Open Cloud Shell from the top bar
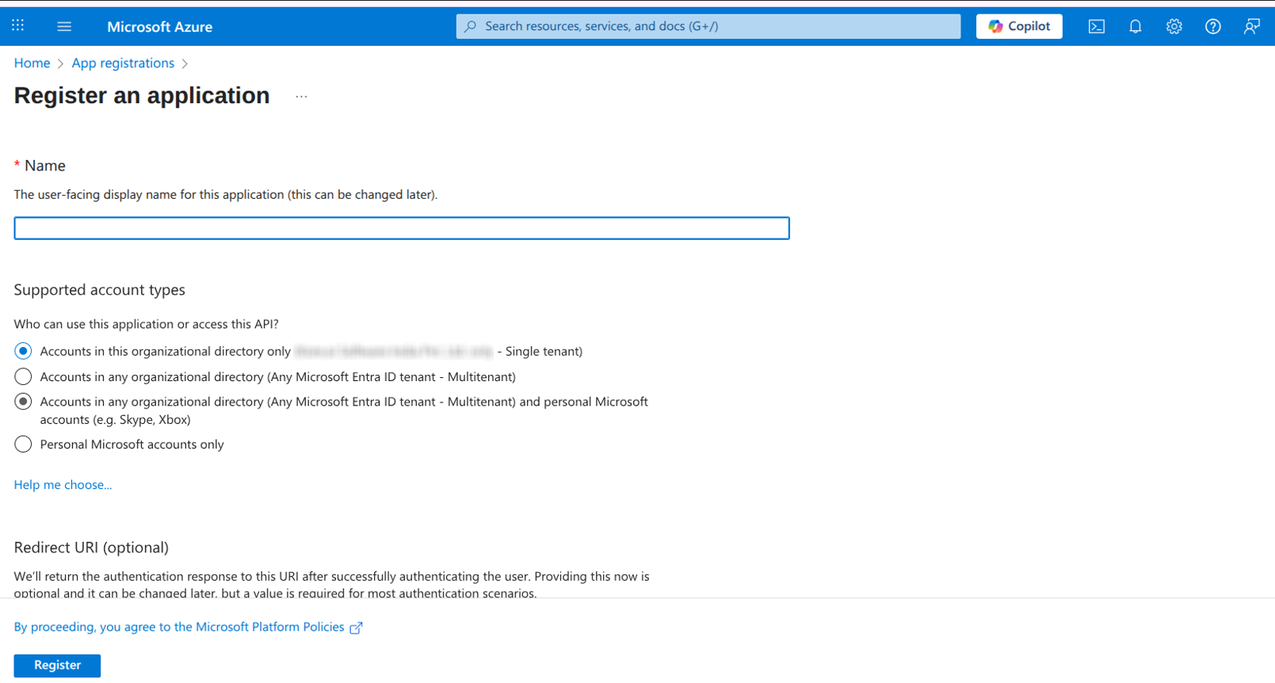Viewport: 1275px width, 683px height. (x=1097, y=26)
